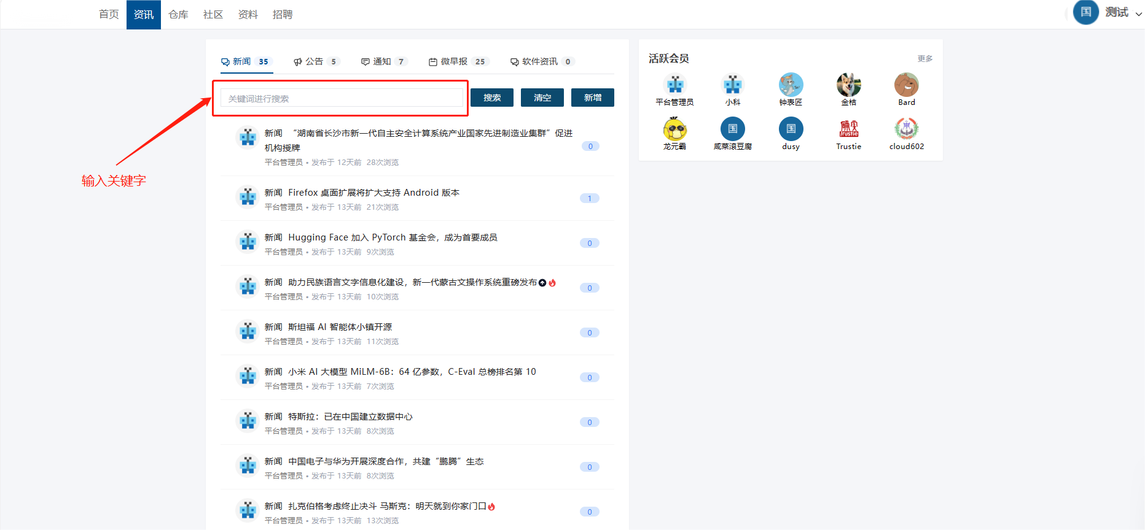Open 仓库 in the top navigation
This screenshot has height=530, width=1145.
pos(178,14)
